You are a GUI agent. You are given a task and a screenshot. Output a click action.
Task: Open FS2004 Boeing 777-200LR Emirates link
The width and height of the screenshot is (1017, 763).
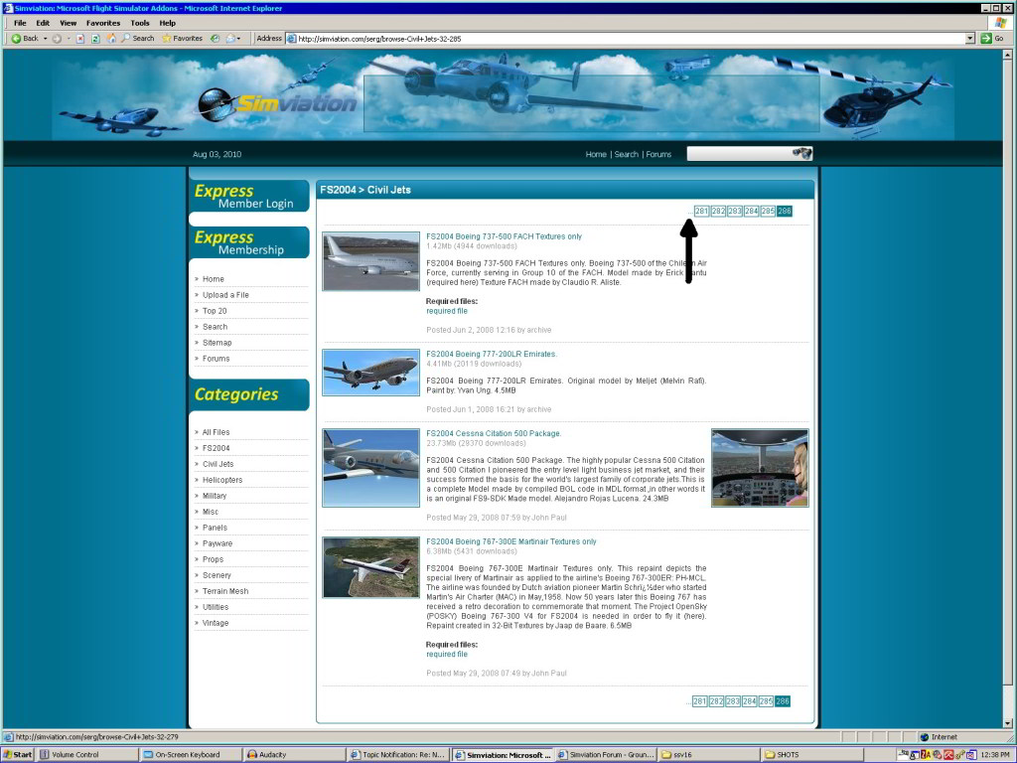pos(492,355)
